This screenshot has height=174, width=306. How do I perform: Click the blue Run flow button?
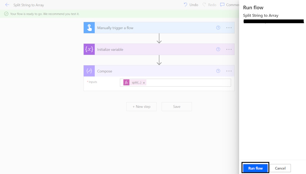tap(255, 168)
